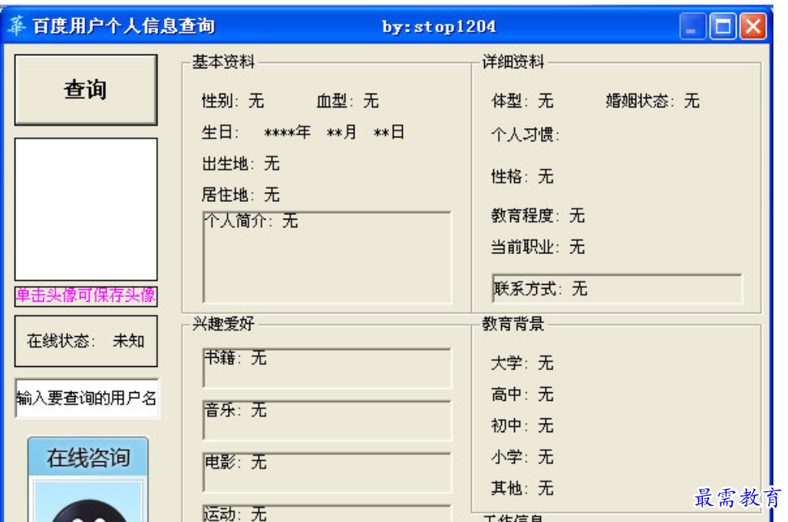Click the 居住地 entry

241,195
